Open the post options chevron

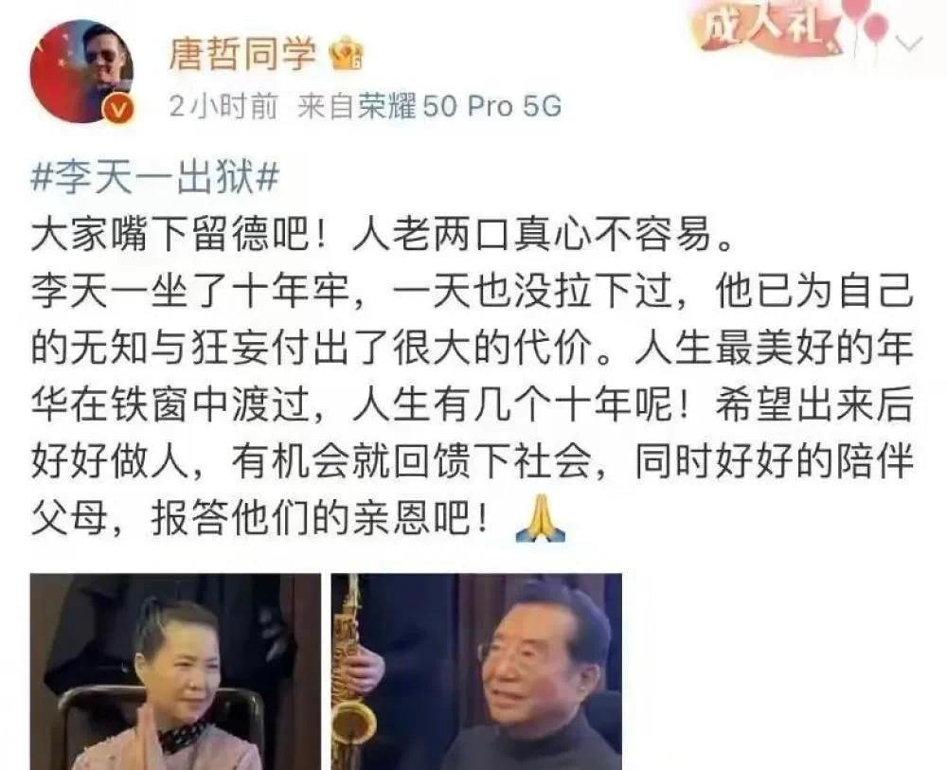911,44
